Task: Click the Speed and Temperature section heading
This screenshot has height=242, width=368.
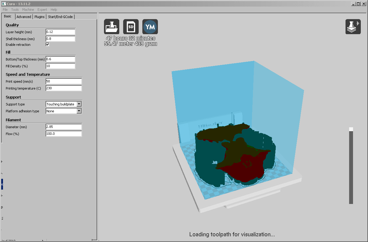Action: pyautogui.click(x=28, y=74)
